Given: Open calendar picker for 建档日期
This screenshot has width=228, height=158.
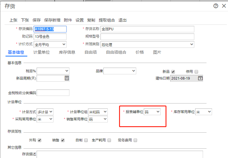Looking at the screenshot, I should point(200,78).
